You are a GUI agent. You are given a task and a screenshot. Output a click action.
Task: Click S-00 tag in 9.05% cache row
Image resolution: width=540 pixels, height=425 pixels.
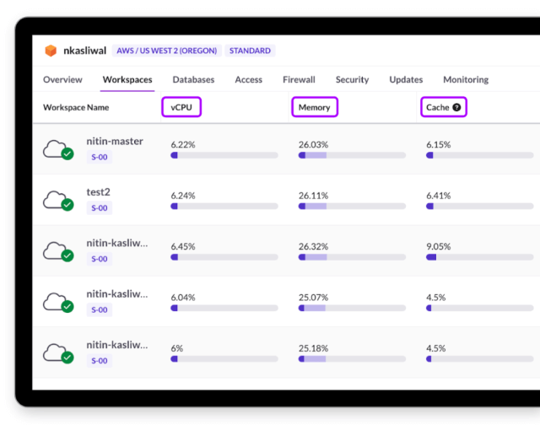[x=100, y=259]
